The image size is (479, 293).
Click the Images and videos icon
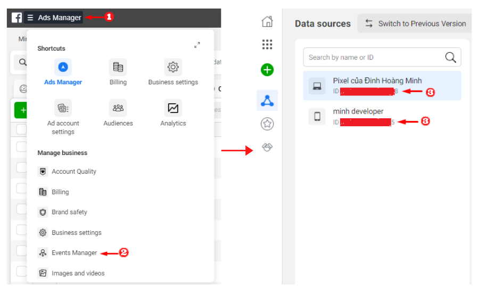pyautogui.click(x=43, y=273)
